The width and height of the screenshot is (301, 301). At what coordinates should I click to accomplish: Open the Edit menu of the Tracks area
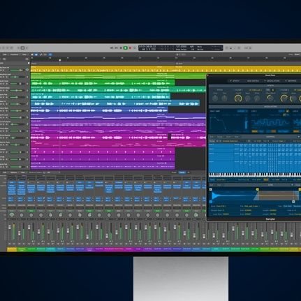tap(4, 54)
